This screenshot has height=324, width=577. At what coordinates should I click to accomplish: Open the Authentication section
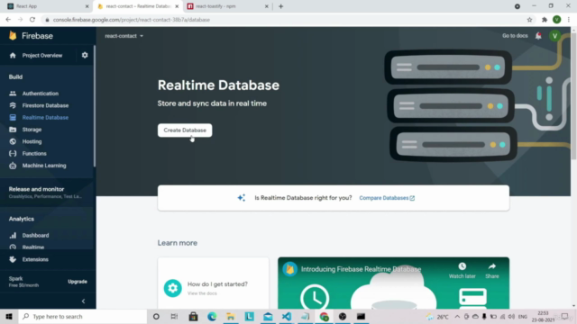point(40,94)
